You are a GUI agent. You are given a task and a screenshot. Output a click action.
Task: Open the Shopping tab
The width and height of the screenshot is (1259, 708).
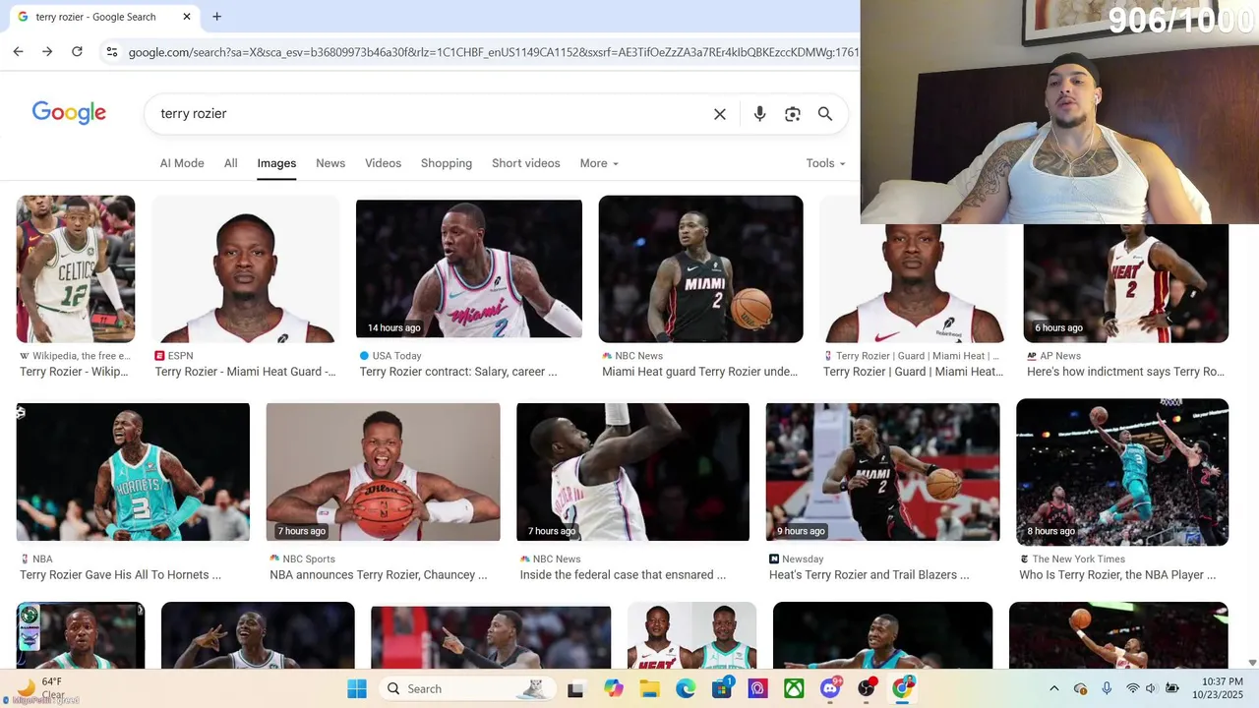coord(447,163)
